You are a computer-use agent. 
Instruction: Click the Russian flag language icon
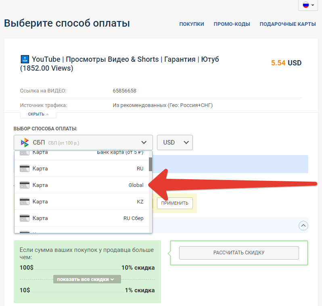click(x=305, y=5)
